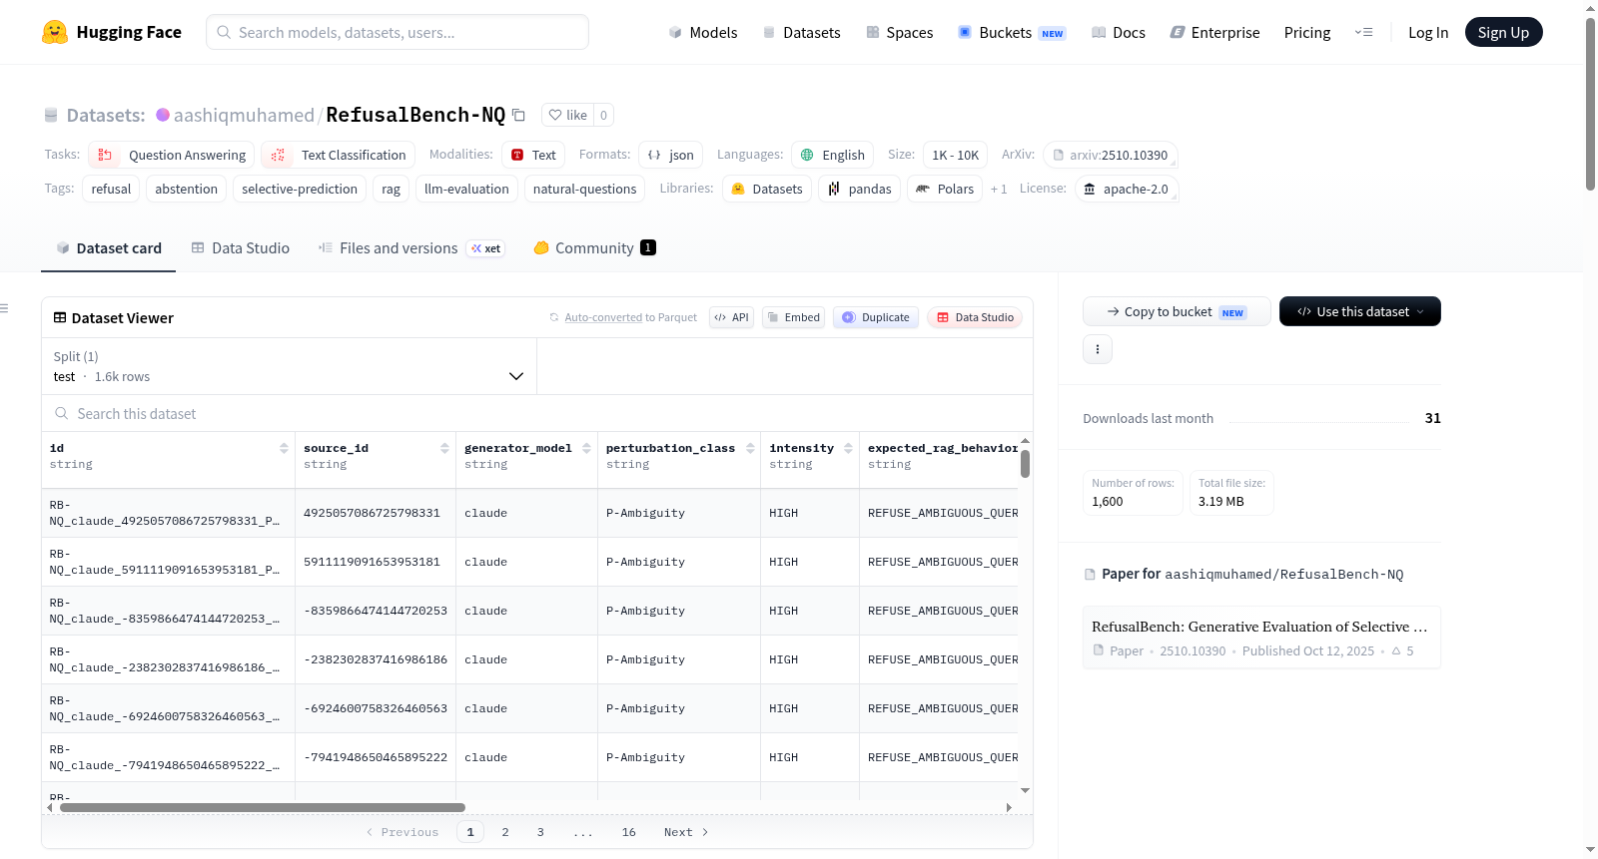The image size is (1598, 859).
Task: Go to the Next page of rows
Action: coord(686,832)
